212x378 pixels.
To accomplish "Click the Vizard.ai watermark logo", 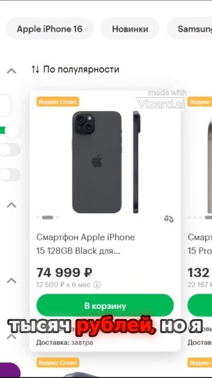I will tap(161, 100).
